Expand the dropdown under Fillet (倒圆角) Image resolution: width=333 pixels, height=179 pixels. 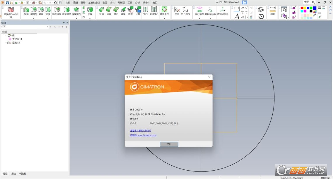pos(34,18)
